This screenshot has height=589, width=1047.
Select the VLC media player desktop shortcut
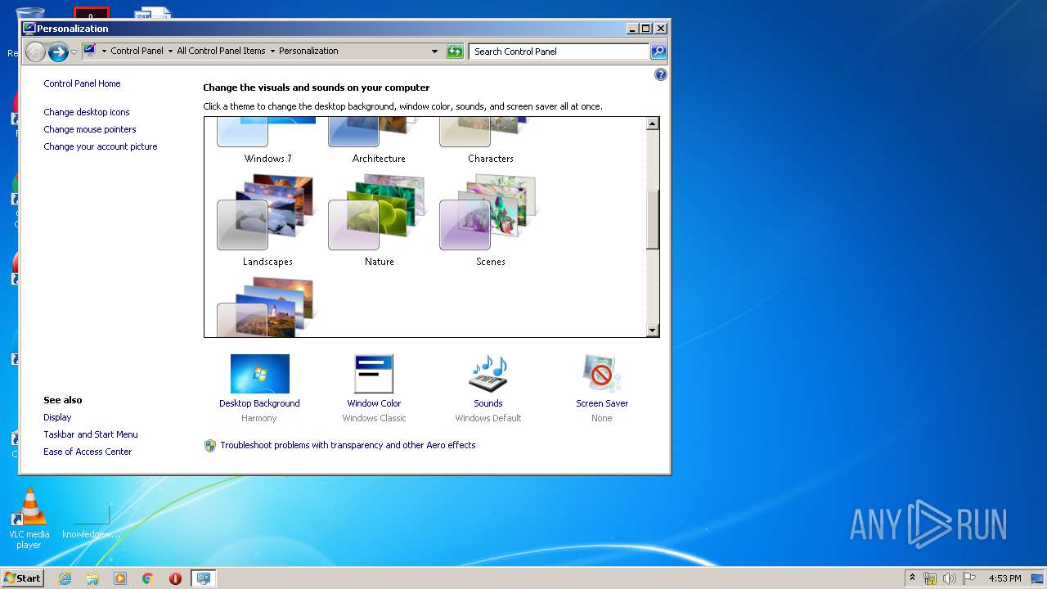[29, 518]
